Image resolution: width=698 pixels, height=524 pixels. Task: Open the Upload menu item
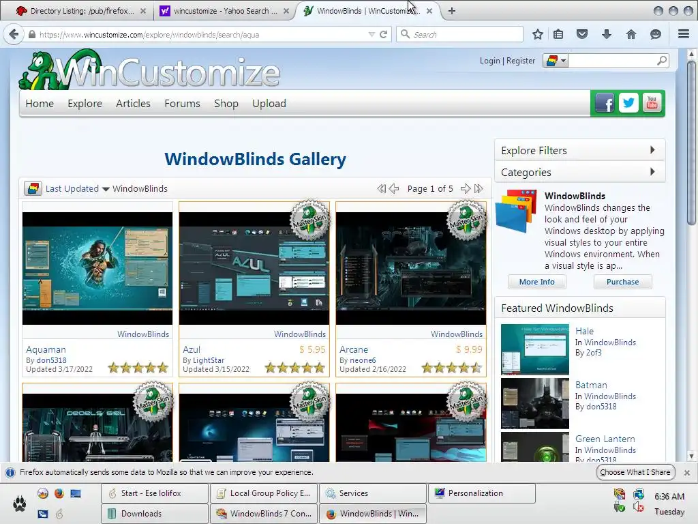(269, 104)
